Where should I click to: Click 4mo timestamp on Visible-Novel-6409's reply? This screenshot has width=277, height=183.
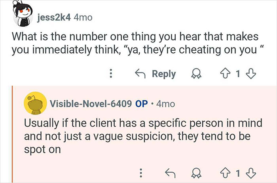coord(165,104)
